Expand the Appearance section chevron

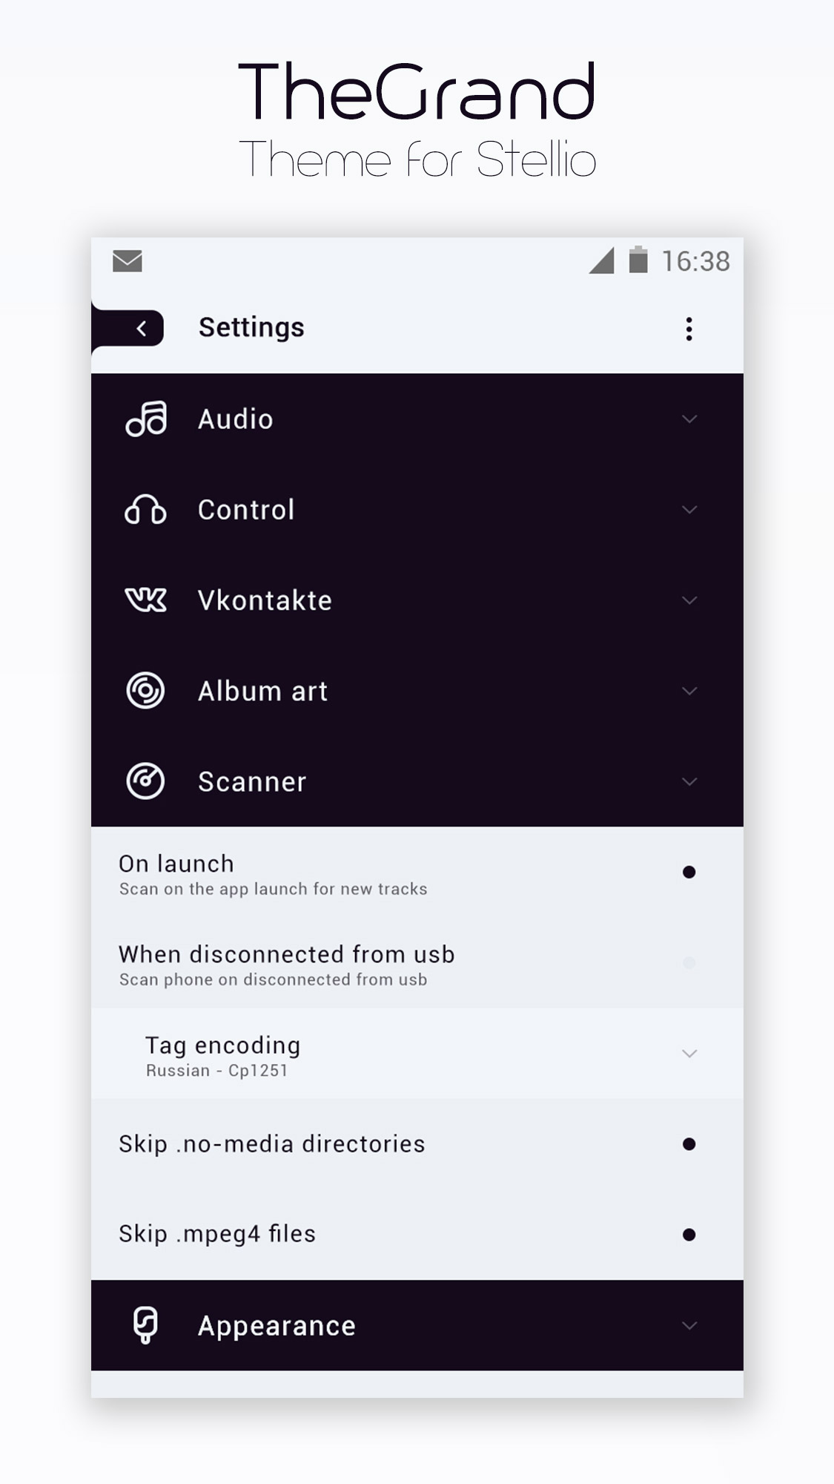pos(689,1325)
